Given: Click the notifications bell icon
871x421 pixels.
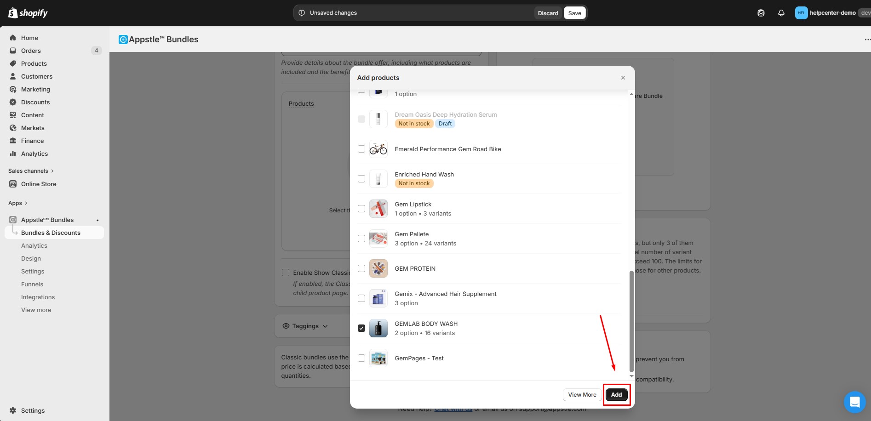Looking at the screenshot, I should (781, 13).
